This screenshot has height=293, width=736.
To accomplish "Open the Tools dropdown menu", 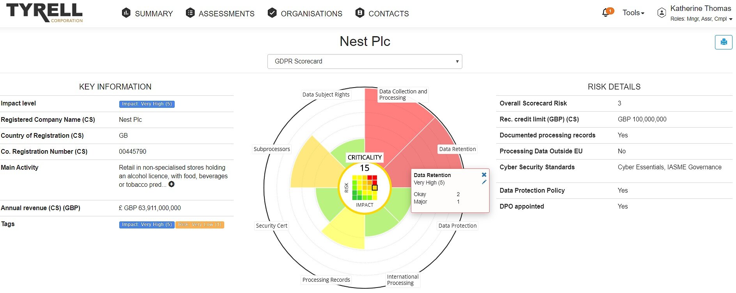I will [x=633, y=13].
